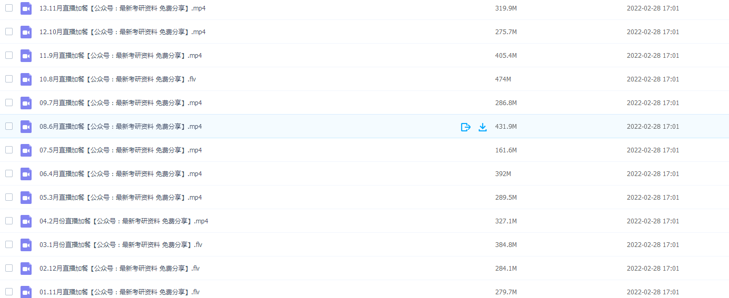
Task: Click the file size 319.9M
Action: coord(506,8)
